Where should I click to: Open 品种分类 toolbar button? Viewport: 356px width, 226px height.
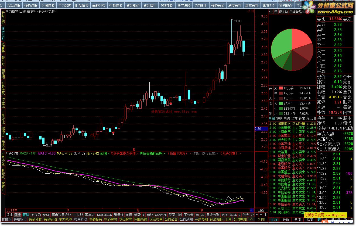point(99,5)
